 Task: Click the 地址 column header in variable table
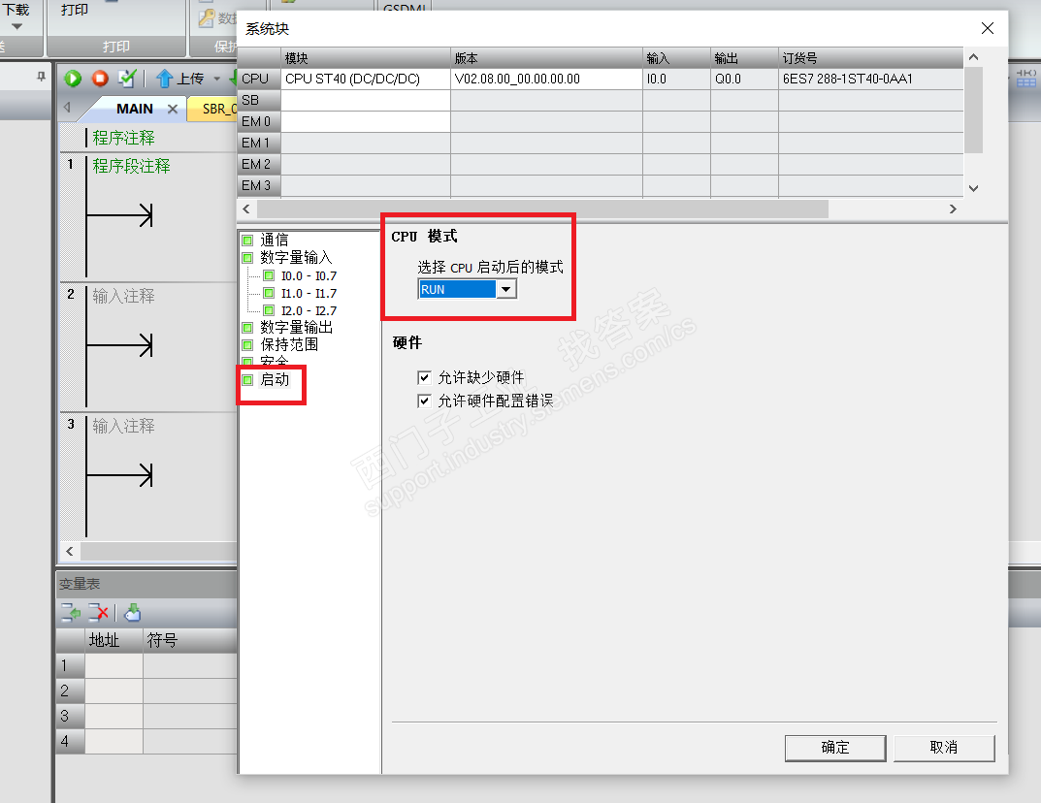point(114,640)
